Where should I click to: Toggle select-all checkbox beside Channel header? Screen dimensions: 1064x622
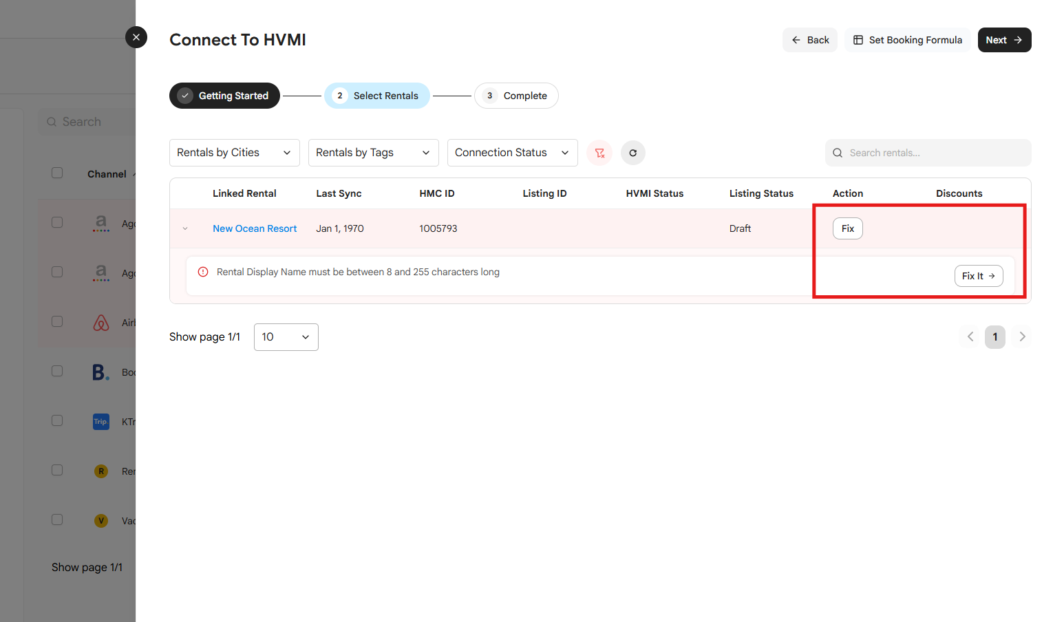[57, 173]
